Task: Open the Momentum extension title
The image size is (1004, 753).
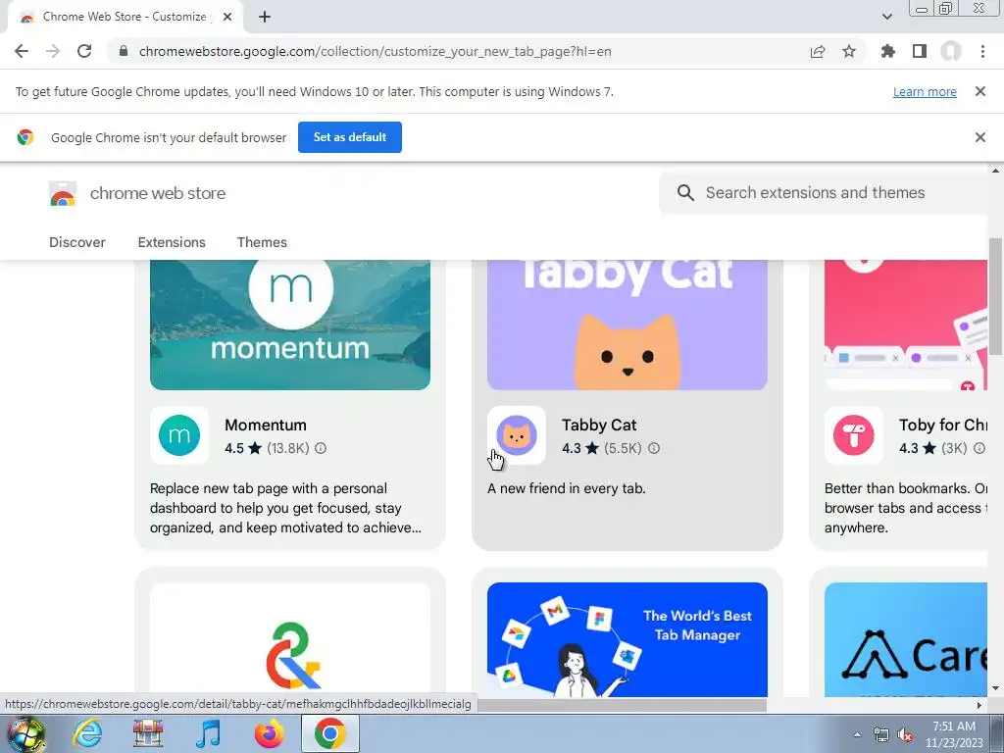Action: coord(266,426)
